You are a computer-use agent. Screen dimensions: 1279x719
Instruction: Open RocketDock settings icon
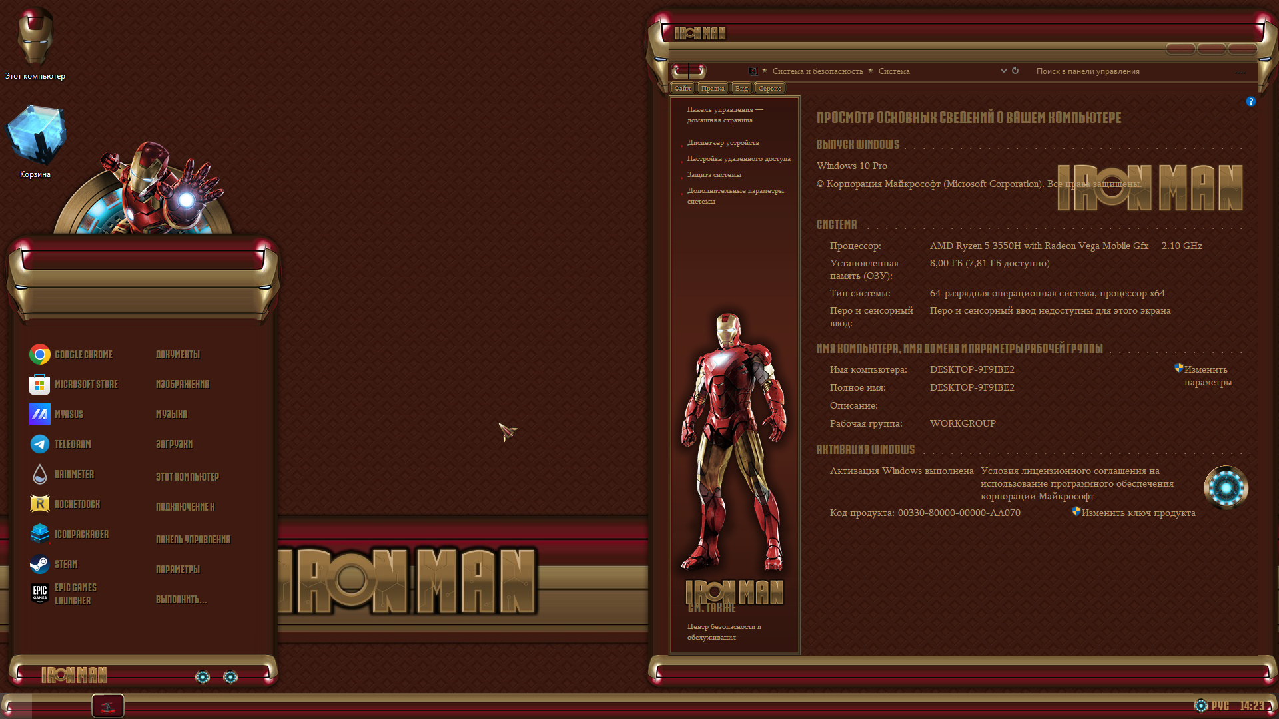pyautogui.click(x=39, y=504)
